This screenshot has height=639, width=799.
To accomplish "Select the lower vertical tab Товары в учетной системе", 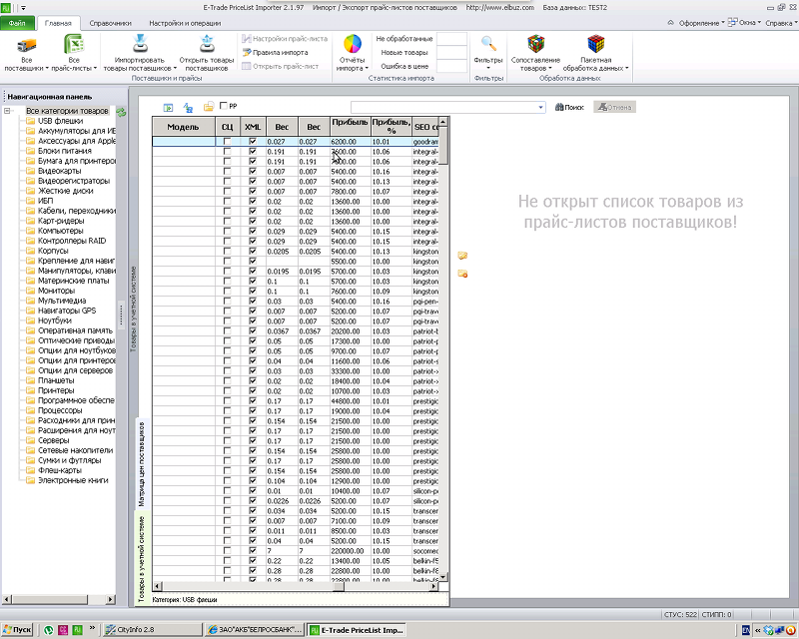I will click(x=141, y=558).
